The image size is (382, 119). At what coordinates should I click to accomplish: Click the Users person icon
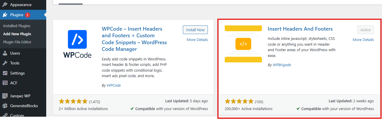5,53
